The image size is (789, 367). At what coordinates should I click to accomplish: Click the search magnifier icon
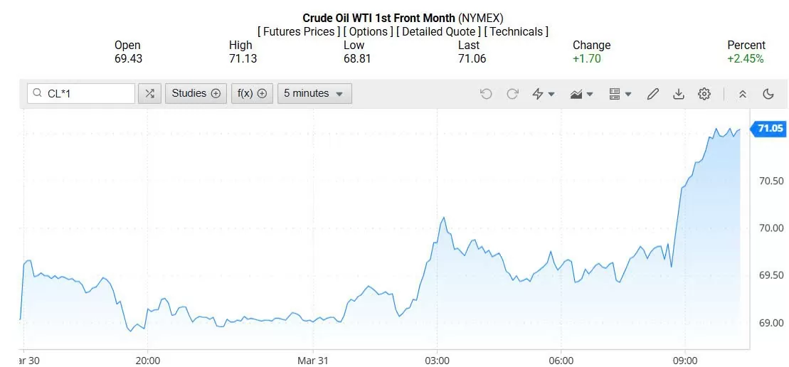(x=38, y=94)
